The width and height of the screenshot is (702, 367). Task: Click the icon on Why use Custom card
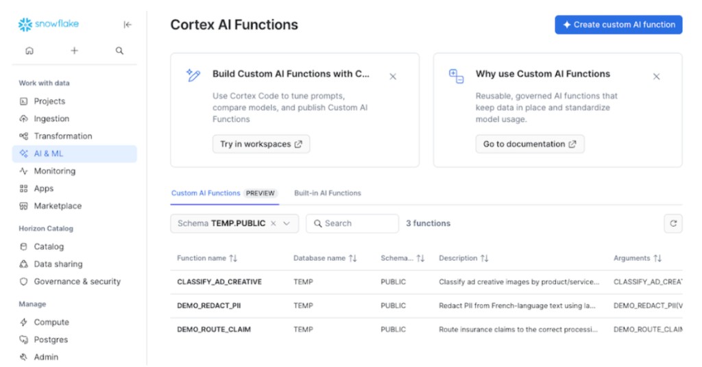coord(456,76)
